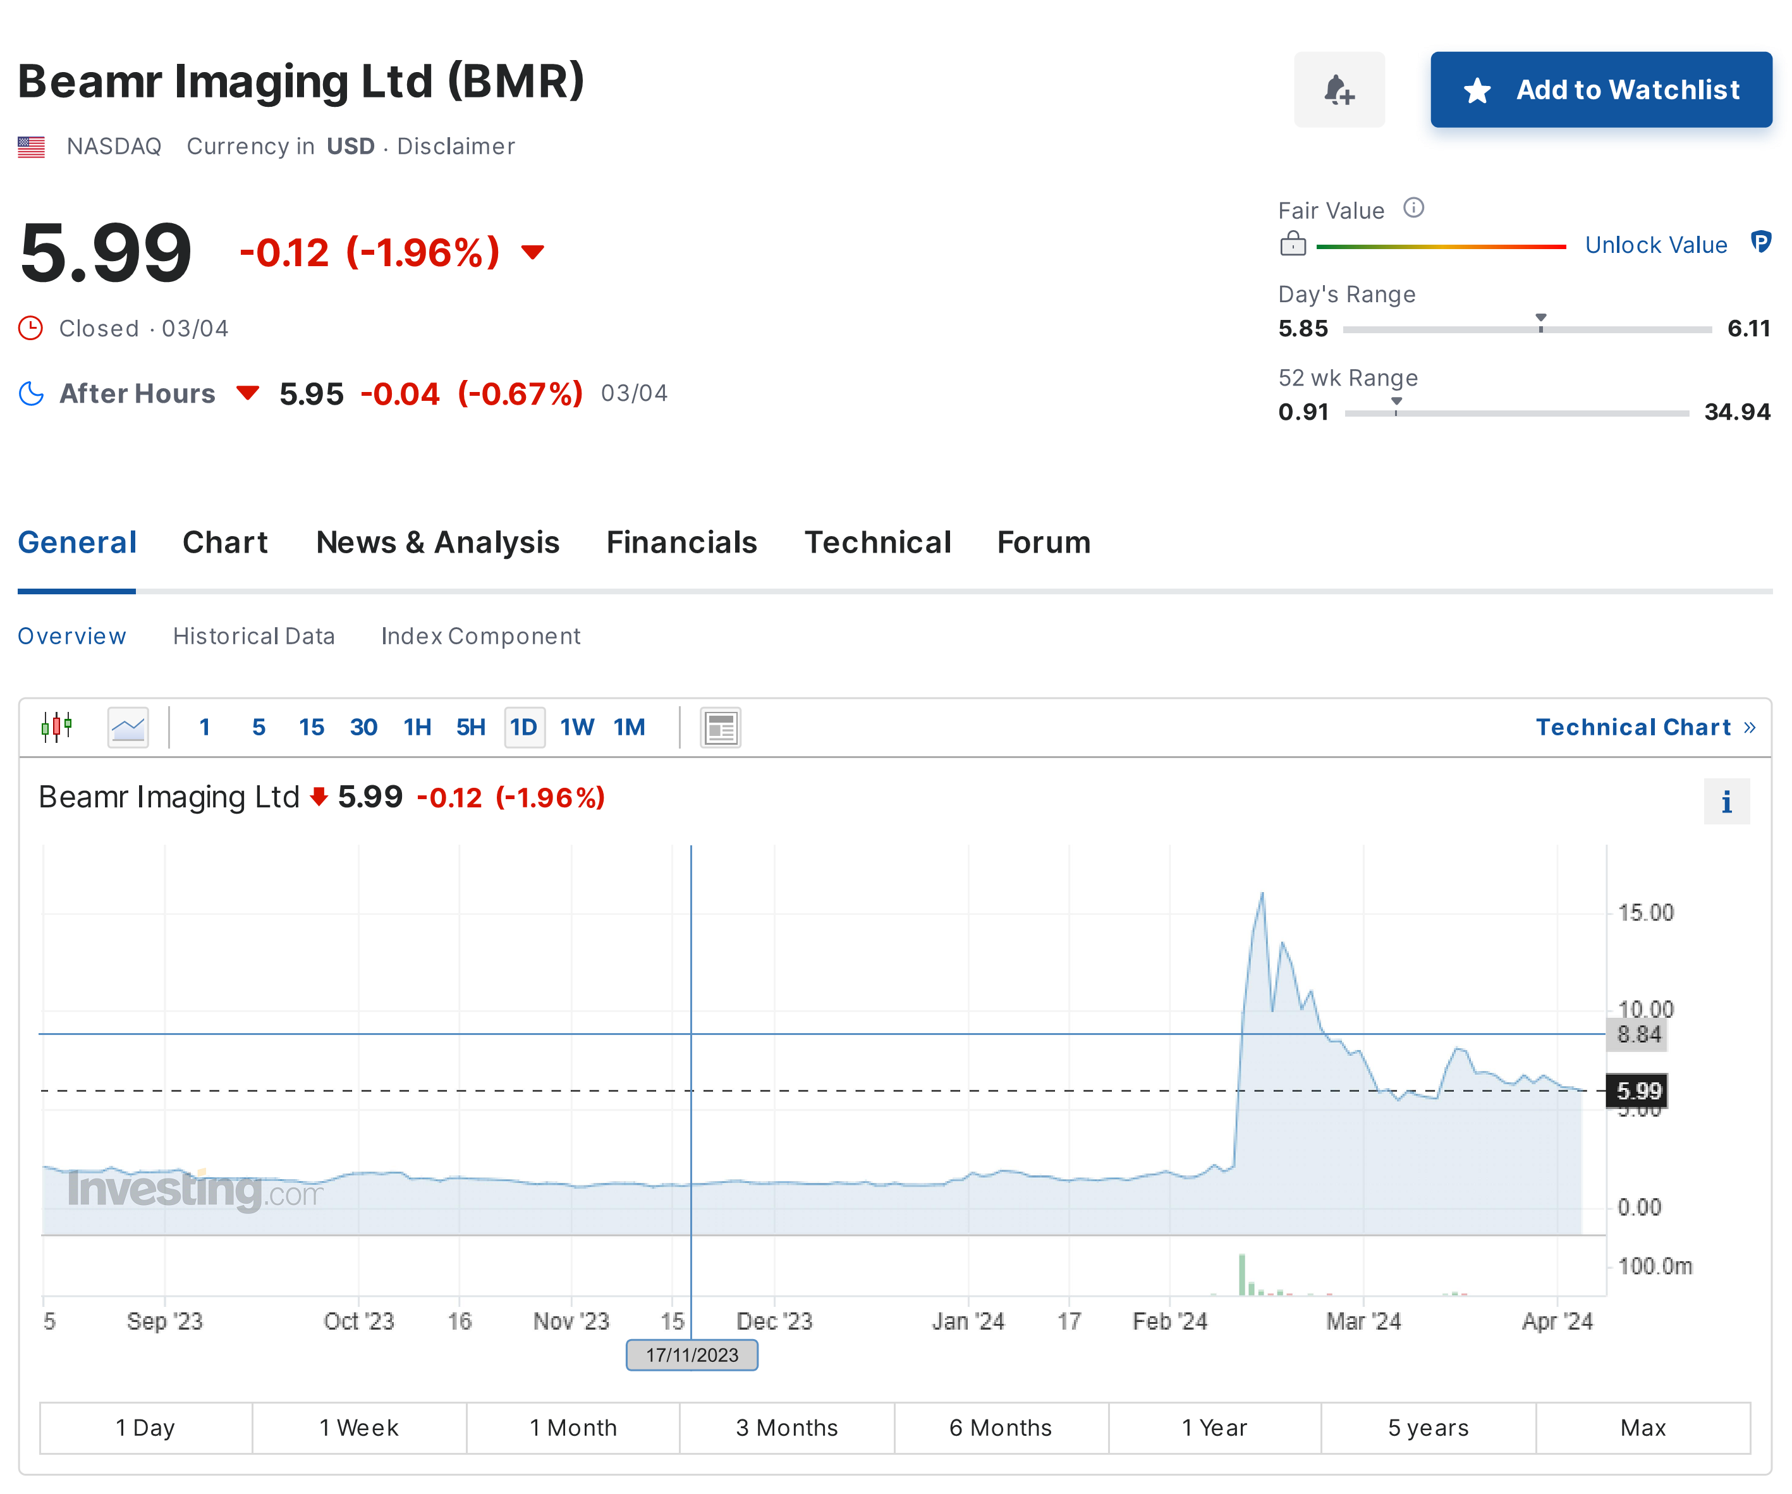
Task: Click the chart info 'i' icon
Action: pos(1726,802)
